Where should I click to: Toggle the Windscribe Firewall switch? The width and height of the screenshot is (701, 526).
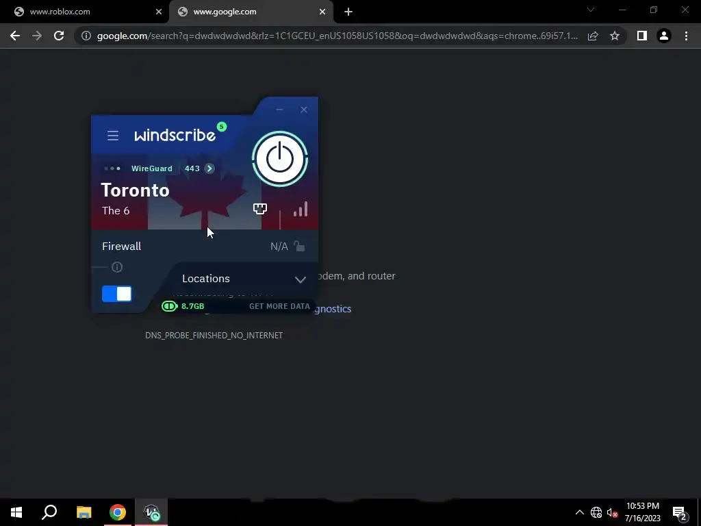[116, 294]
